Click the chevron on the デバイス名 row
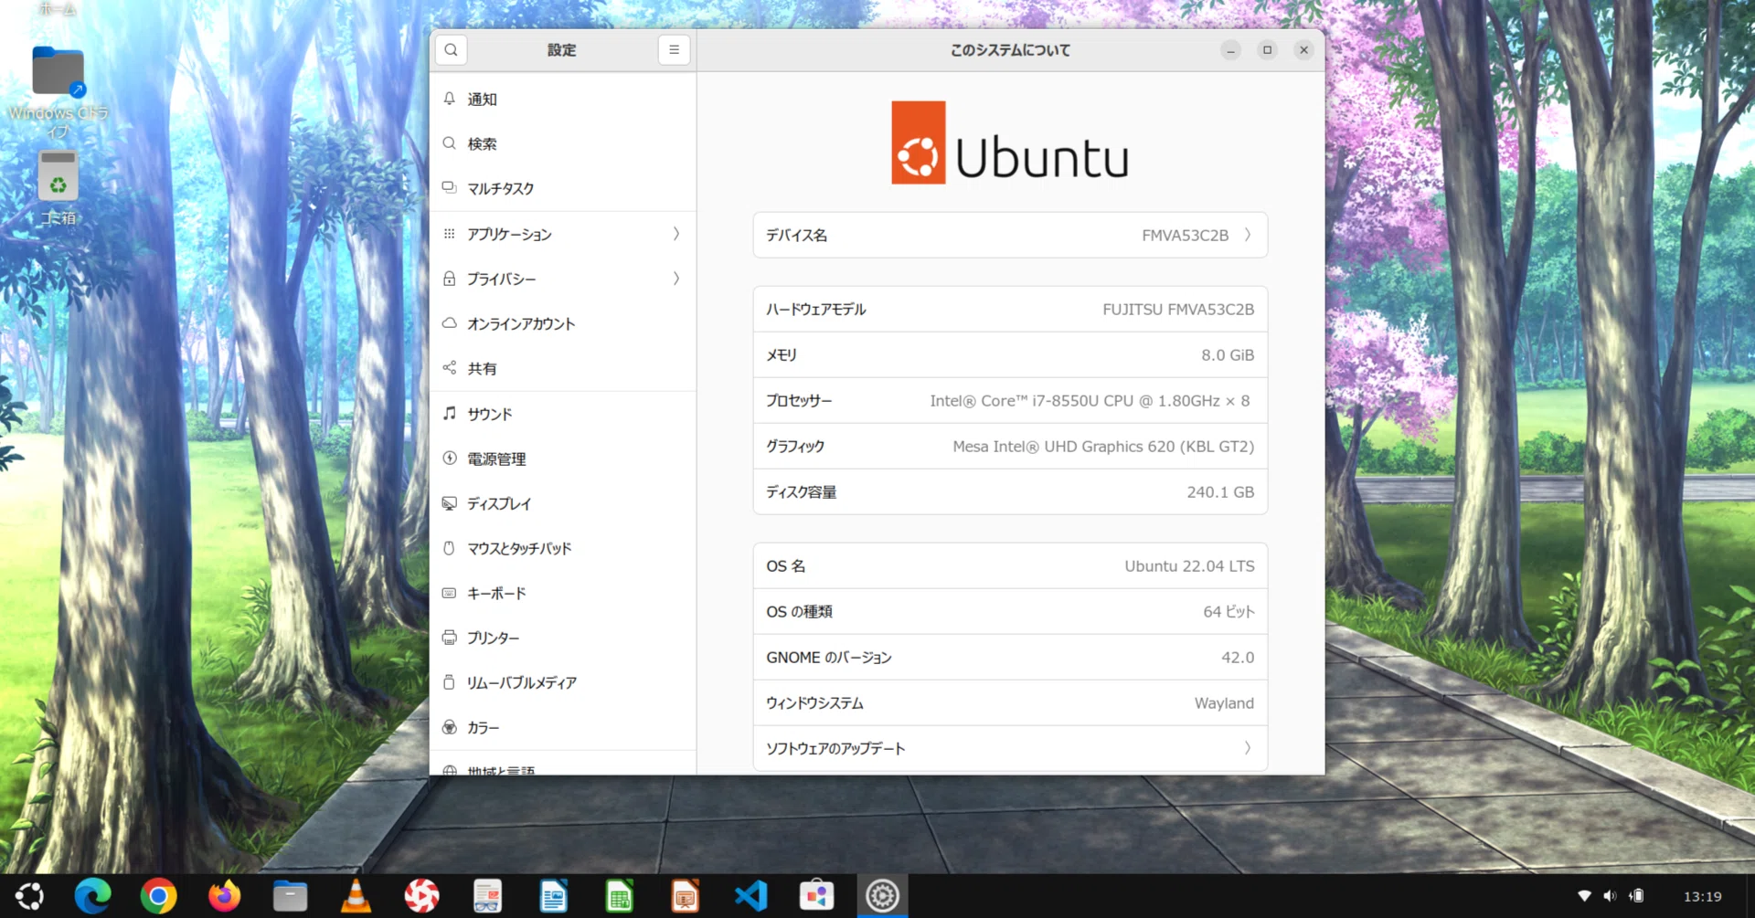Image resolution: width=1755 pixels, height=918 pixels. pos(1248,236)
